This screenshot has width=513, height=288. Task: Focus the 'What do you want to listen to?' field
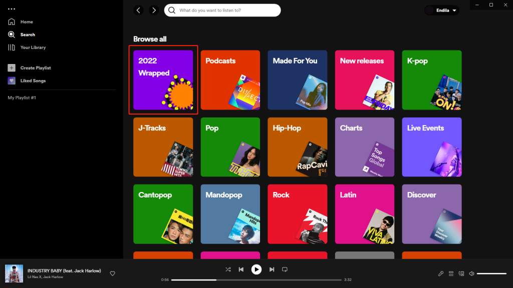pos(222,10)
